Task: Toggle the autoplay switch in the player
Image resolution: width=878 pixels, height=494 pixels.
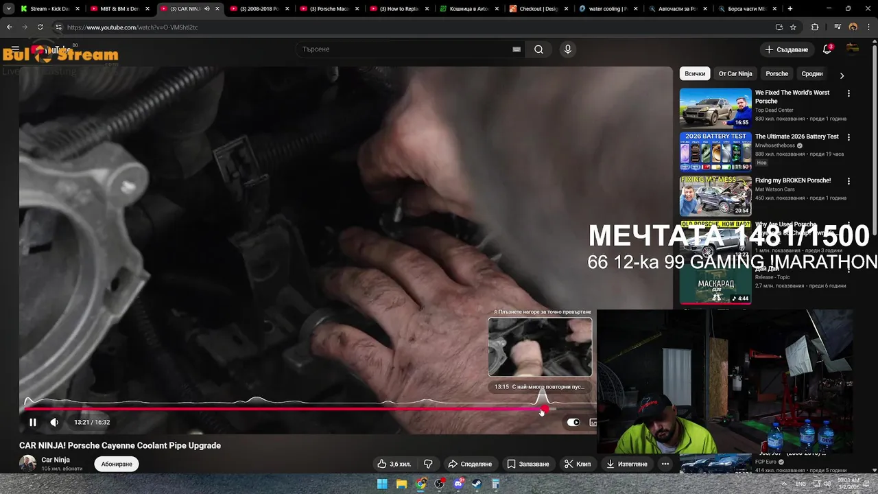Action: [x=573, y=423]
